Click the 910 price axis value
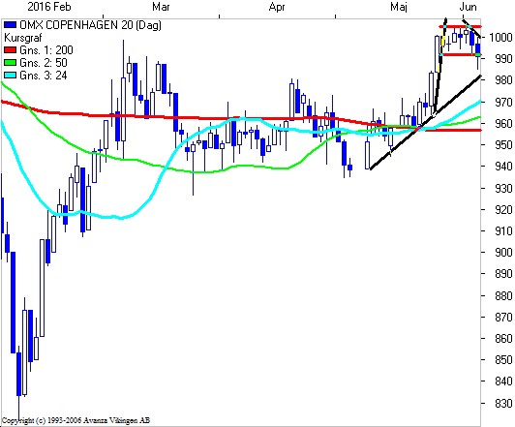This screenshot has height=427, width=515. 503,230
